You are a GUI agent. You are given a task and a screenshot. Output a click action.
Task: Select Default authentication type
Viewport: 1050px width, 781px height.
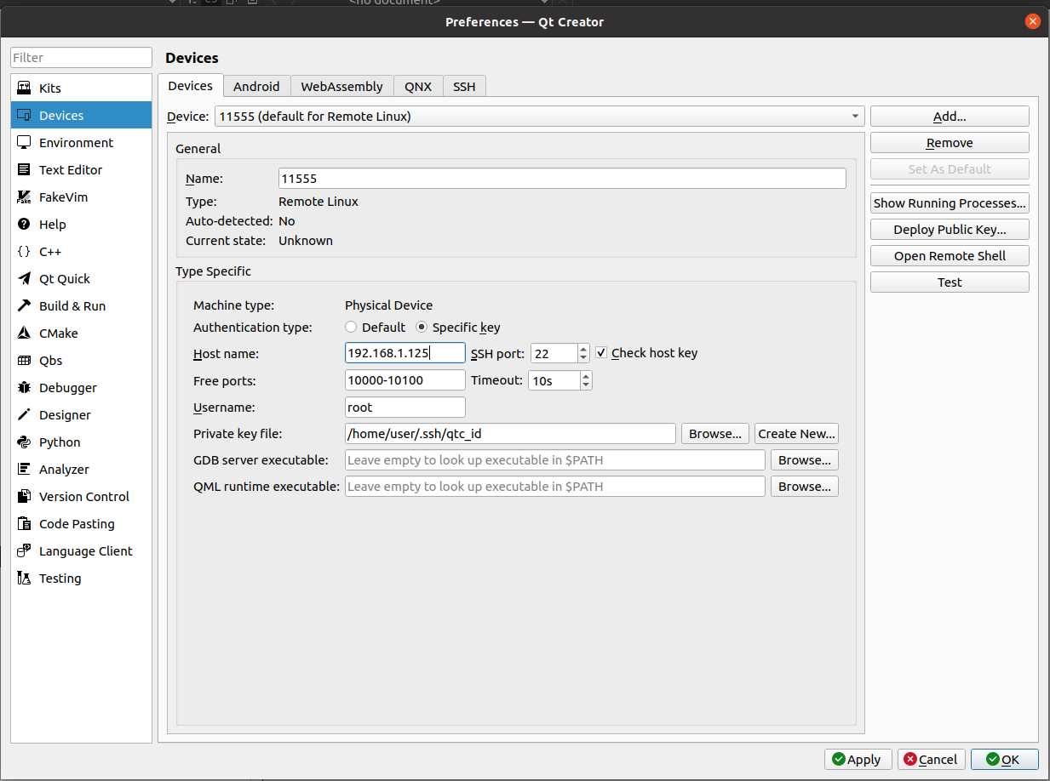point(351,328)
